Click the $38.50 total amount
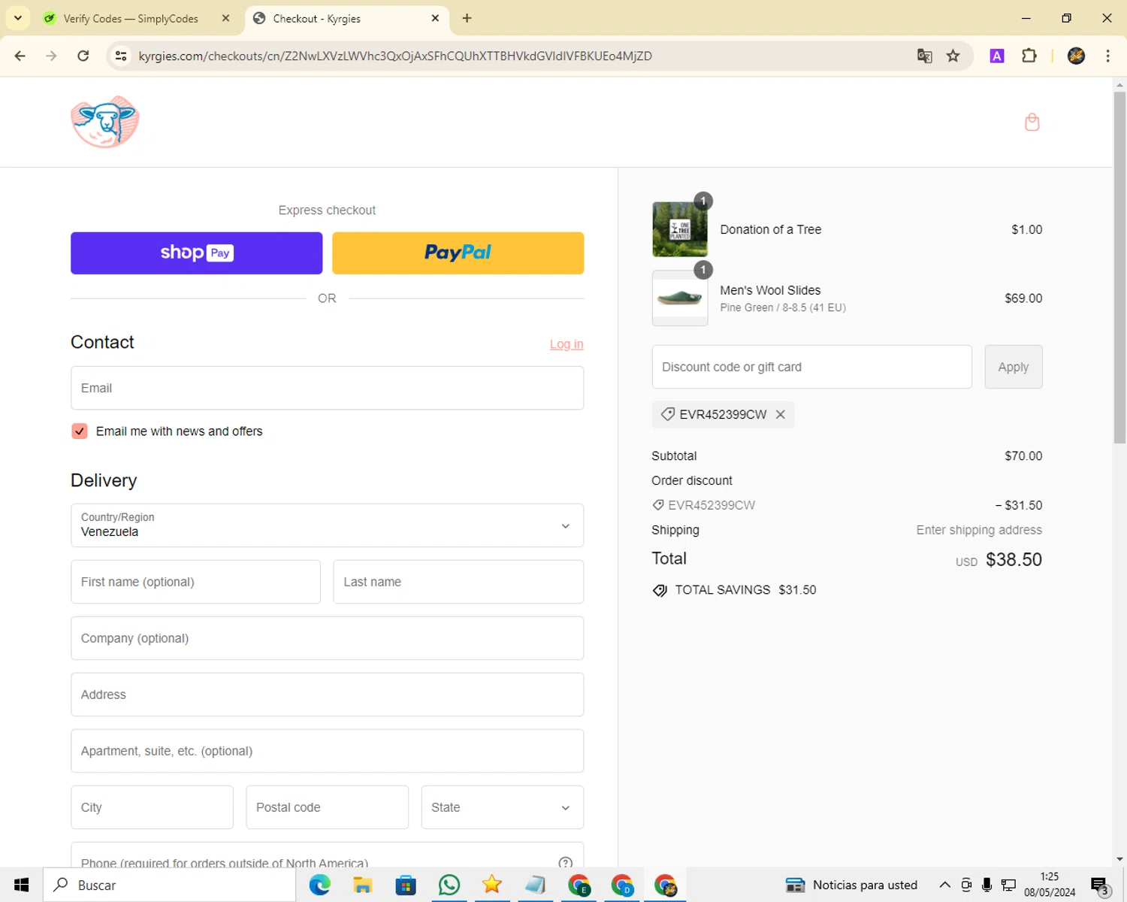1127x902 pixels. tap(1014, 559)
